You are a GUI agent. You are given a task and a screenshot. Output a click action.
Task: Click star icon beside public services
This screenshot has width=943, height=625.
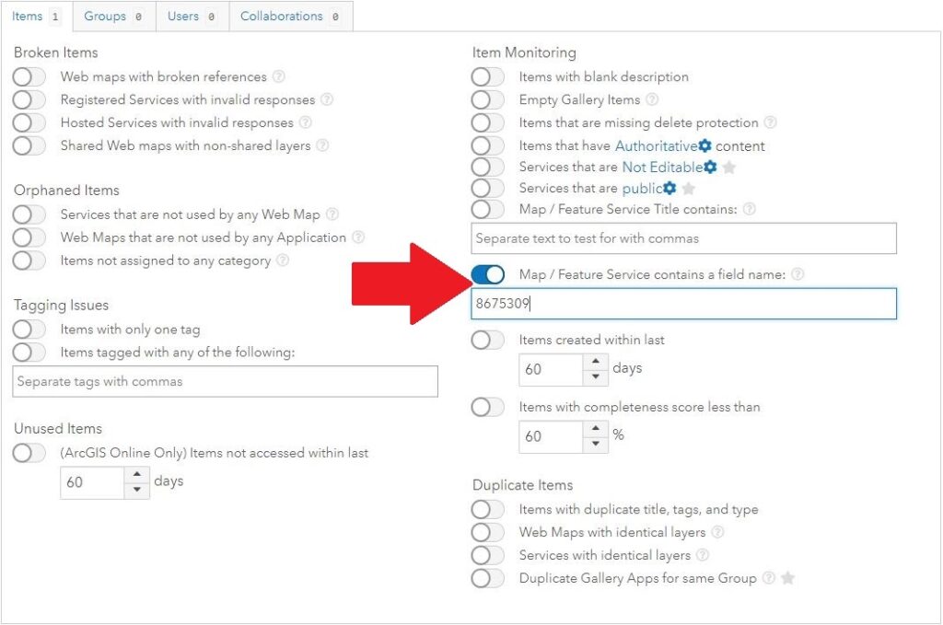[688, 189]
